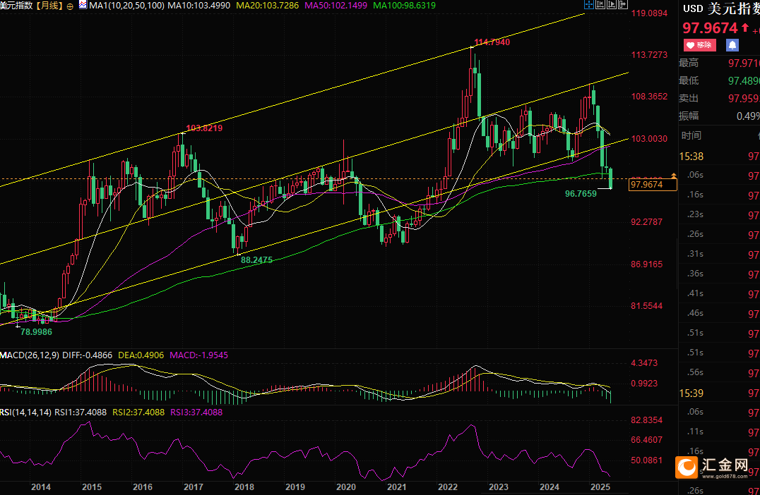The height and width of the screenshot is (495, 760).
Task: Click the RSI(14,14,14) indicator label
Action: point(25,412)
